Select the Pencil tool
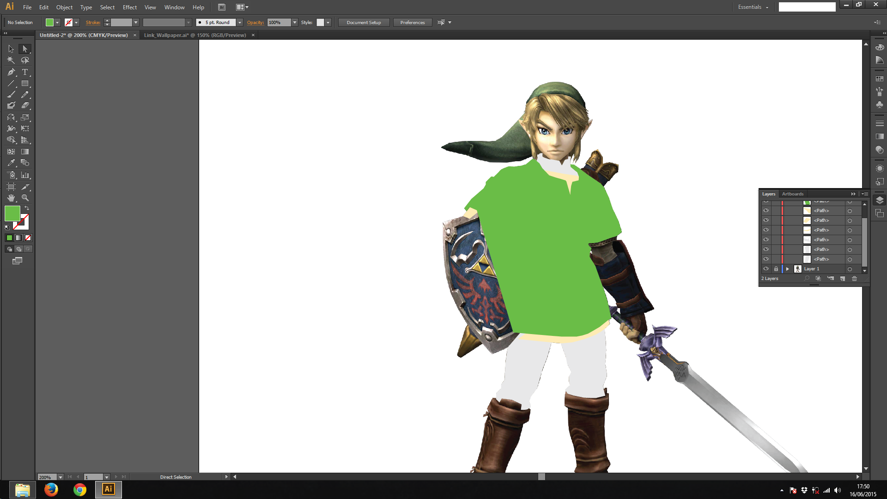Image resolution: width=887 pixels, height=499 pixels. pyautogui.click(x=25, y=94)
